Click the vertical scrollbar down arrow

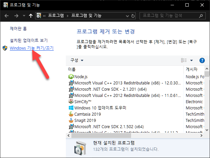click(207, 130)
